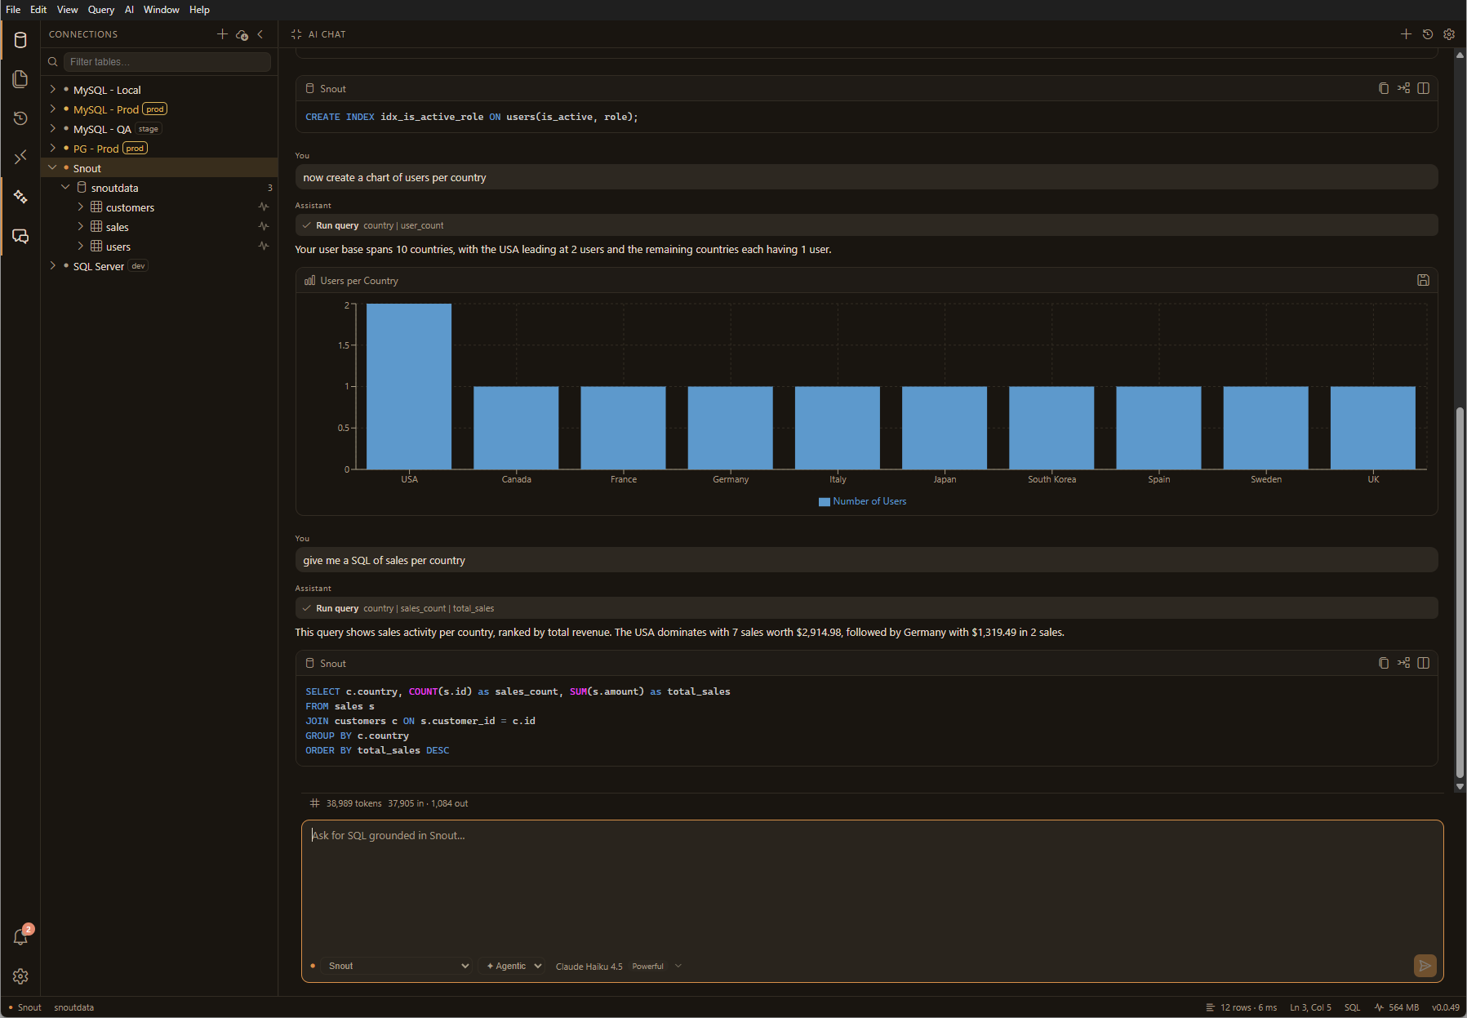Copy the SELECT sales per country SQL
Viewport: 1467px width, 1018px height.
pyautogui.click(x=1384, y=663)
